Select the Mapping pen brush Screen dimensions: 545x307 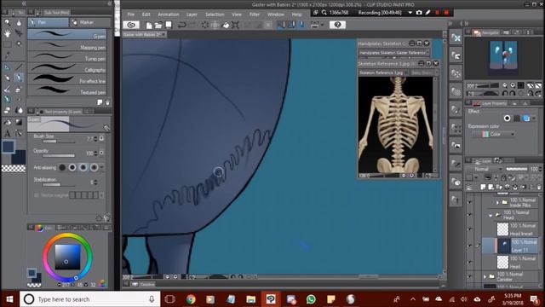click(x=67, y=45)
